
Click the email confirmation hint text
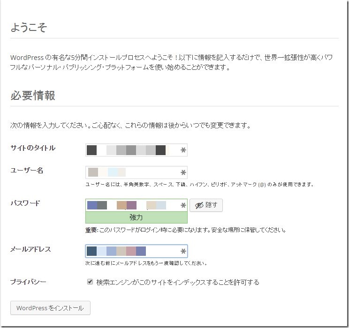pyautogui.click(x=146, y=263)
